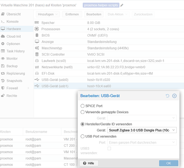Click the Monitor eye icon
This screenshot has width=184, height=168.
point(3,58)
